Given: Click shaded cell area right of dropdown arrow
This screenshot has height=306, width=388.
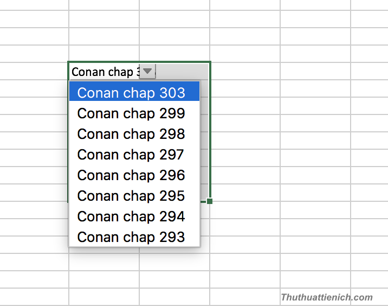Looking at the screenshot, I should [x=182, y=71].
